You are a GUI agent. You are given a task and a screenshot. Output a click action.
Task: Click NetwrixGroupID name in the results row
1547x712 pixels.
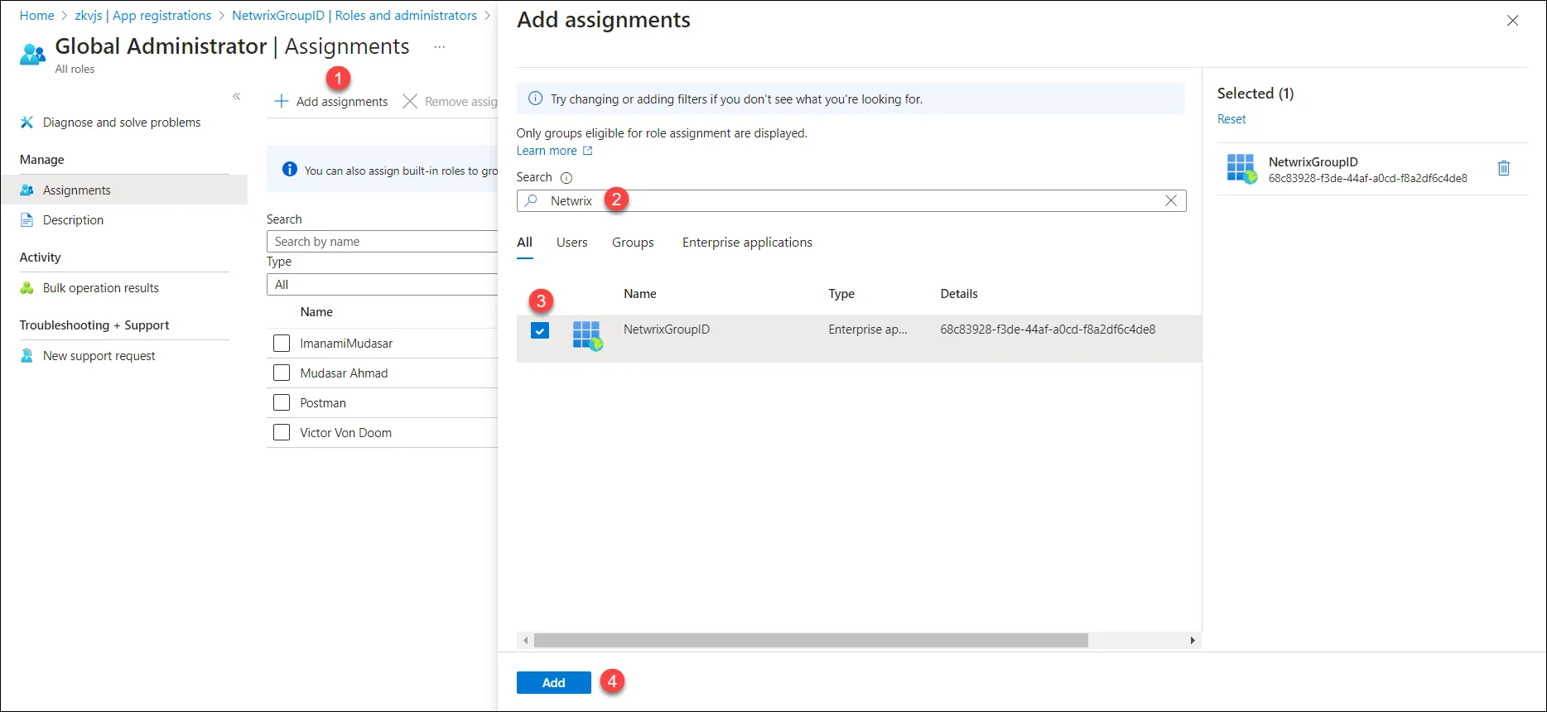[x=667, y=330]
